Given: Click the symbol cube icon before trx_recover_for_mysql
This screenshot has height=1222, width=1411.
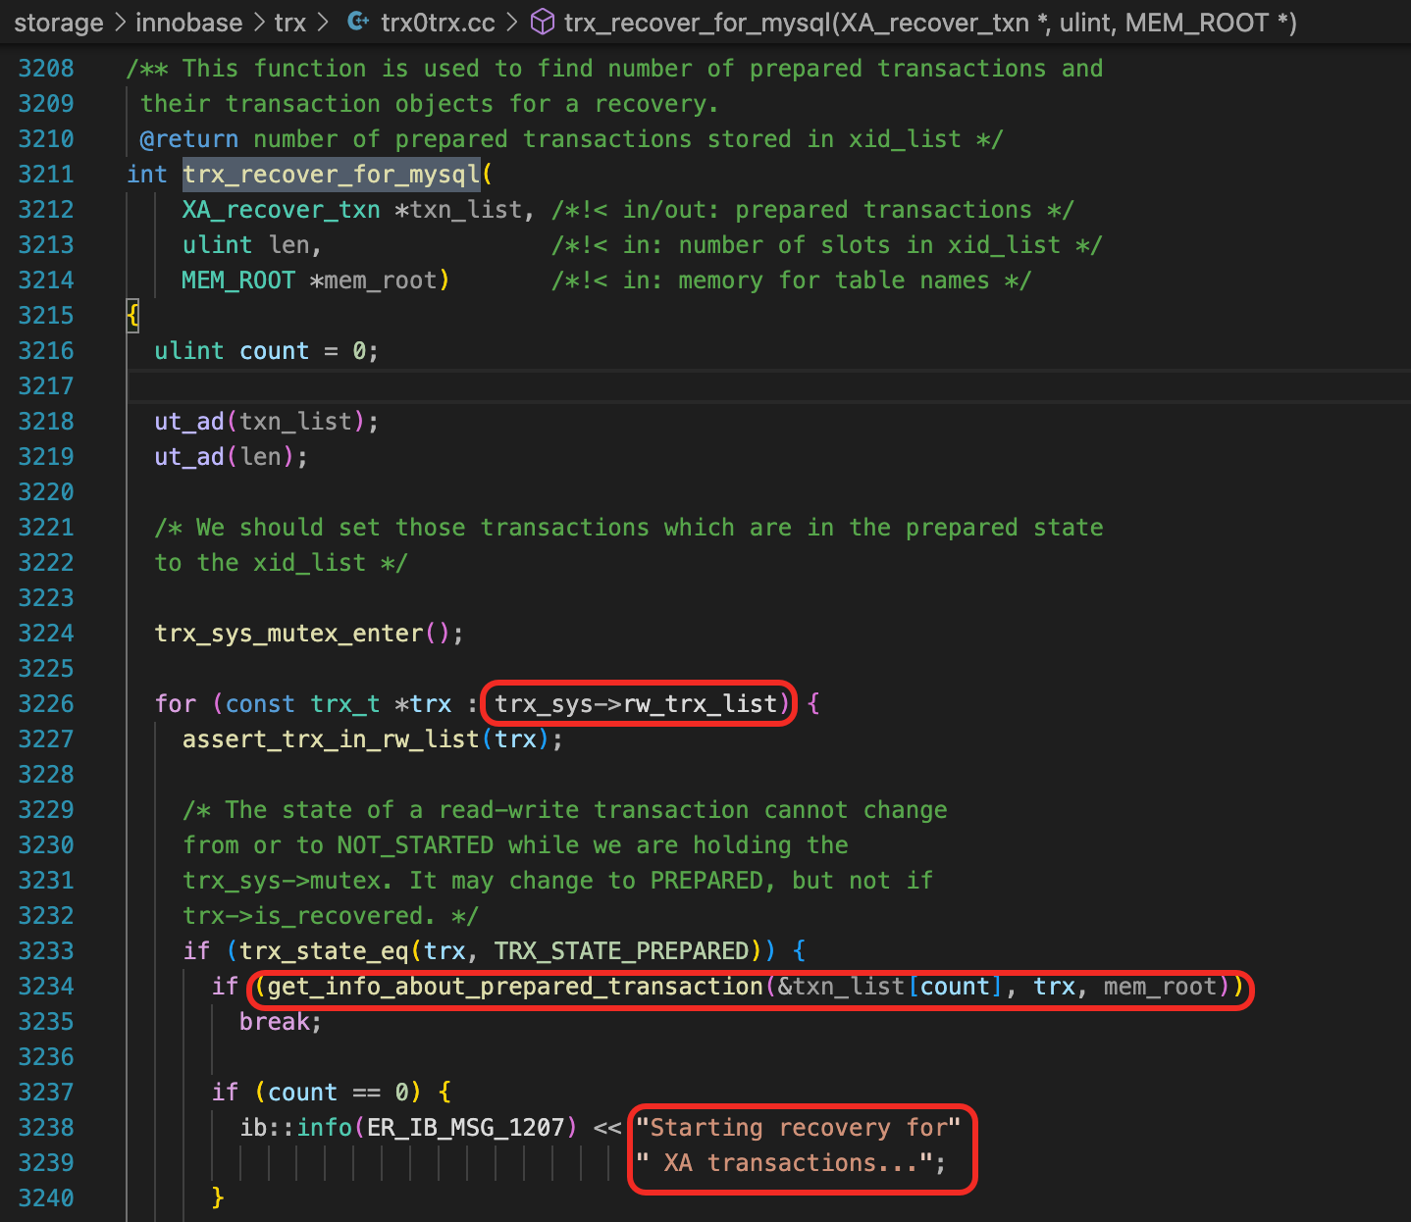Looking at the screenshot, I should coord(543,22).
